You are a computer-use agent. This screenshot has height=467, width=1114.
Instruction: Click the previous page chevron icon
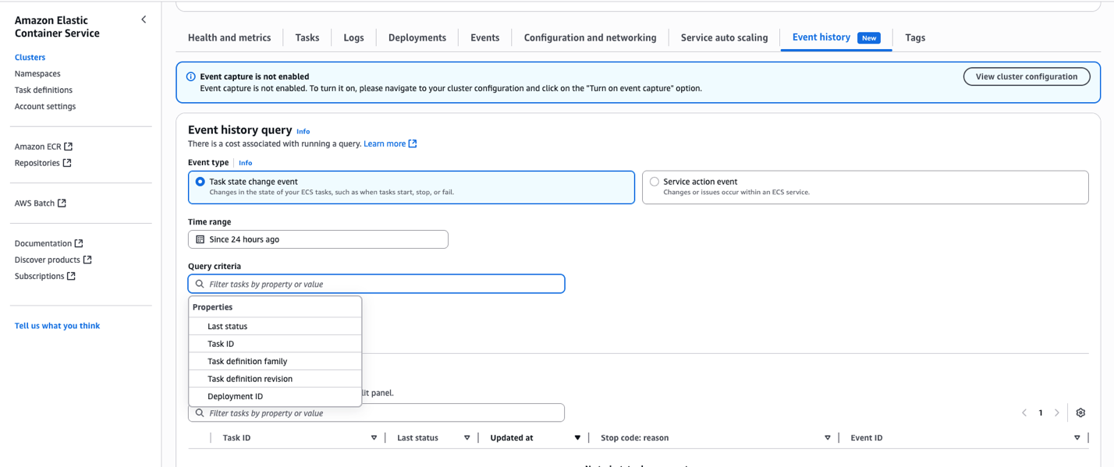pyautogui.click(x=1024, y=412)
